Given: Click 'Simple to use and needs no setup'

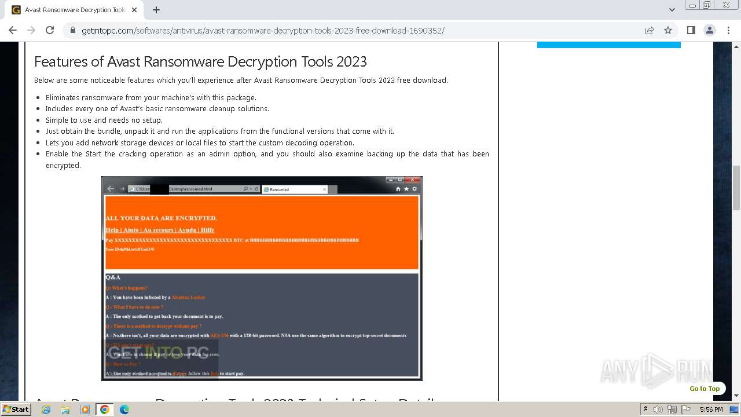Looking at the screenshot, I should [104, 120].
